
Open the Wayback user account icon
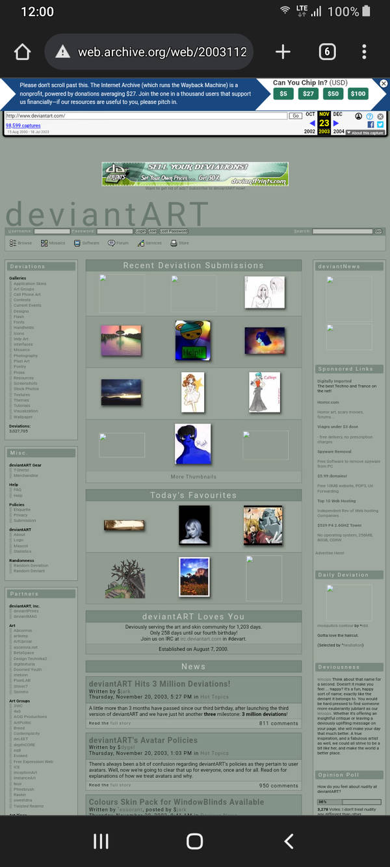coord(359,116)
